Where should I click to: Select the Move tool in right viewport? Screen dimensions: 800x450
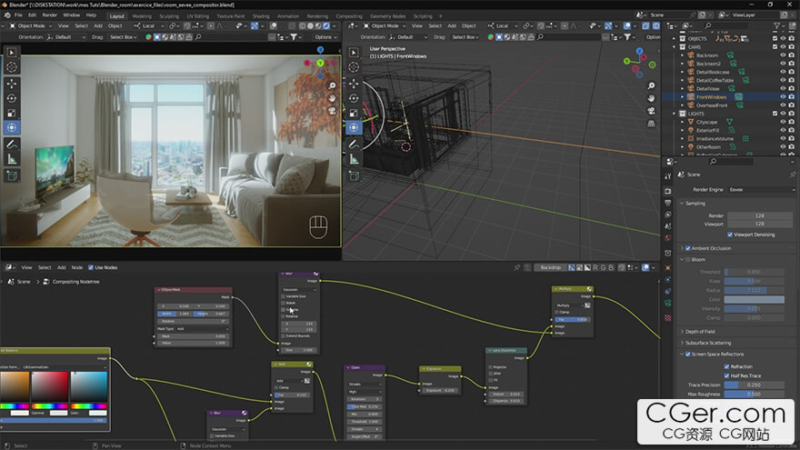(354, 83)
